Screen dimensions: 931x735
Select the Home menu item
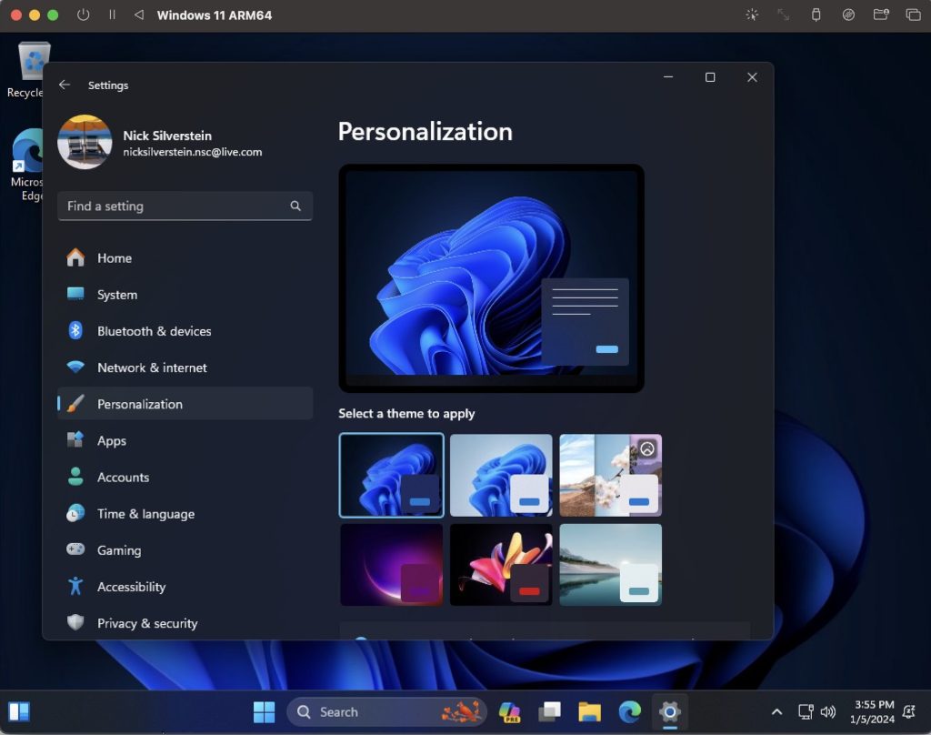point(114,258)
